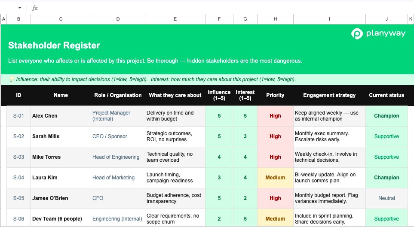
Task: Select column G header
Action: point(245,19)
